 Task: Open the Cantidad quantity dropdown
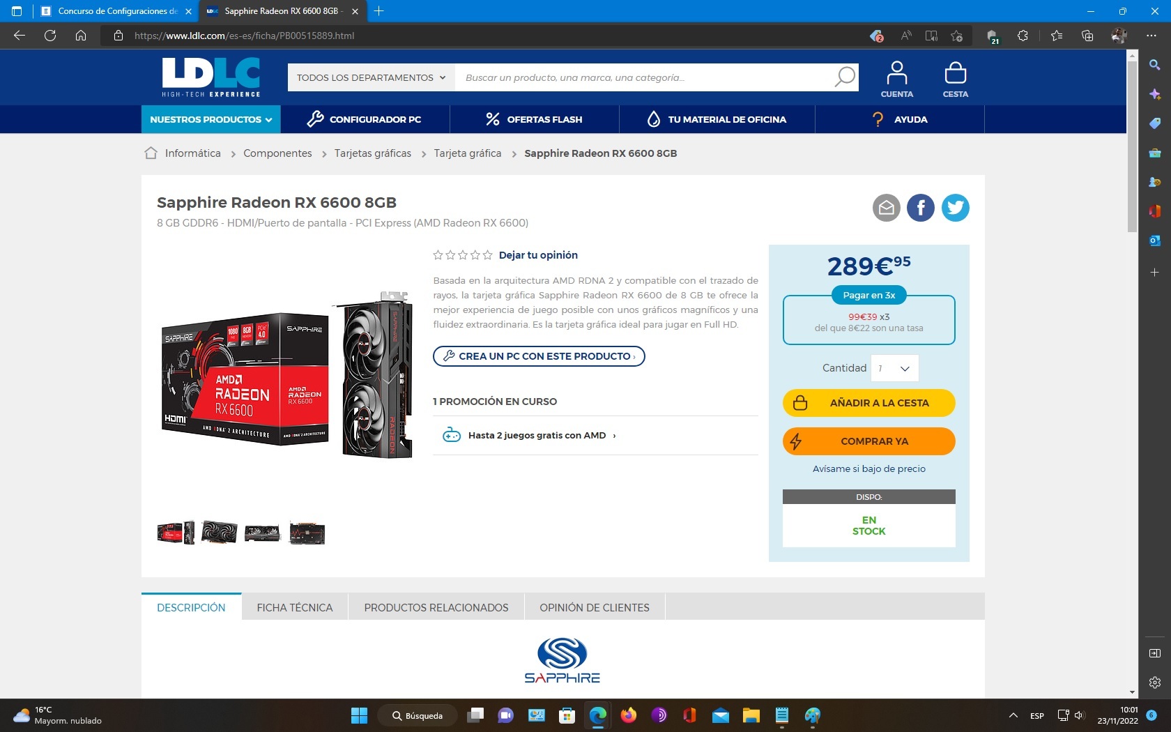(x=894, y=368)
